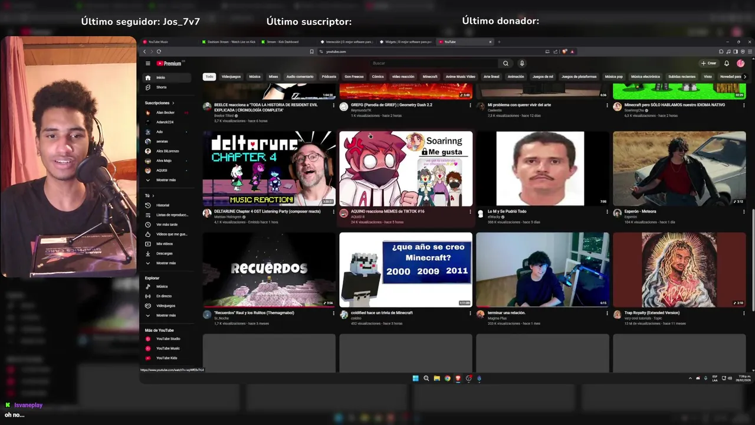Select the Música filter chip
755x425 pixels.
pos(255,77)
